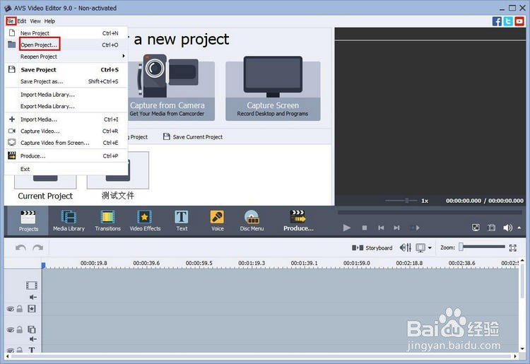Click the timeline playhead marker
Image resolution: width=530 pixels, height=364 pixels.
43,266
